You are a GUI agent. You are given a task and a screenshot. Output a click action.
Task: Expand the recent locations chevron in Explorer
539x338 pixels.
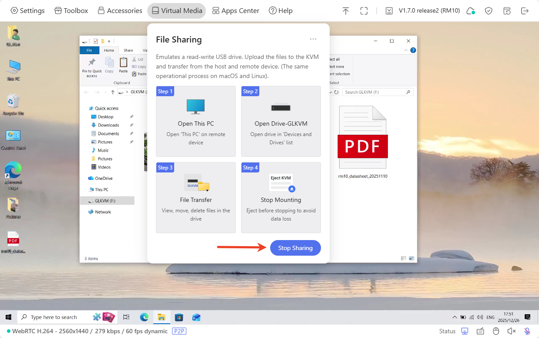pos(106,92)
